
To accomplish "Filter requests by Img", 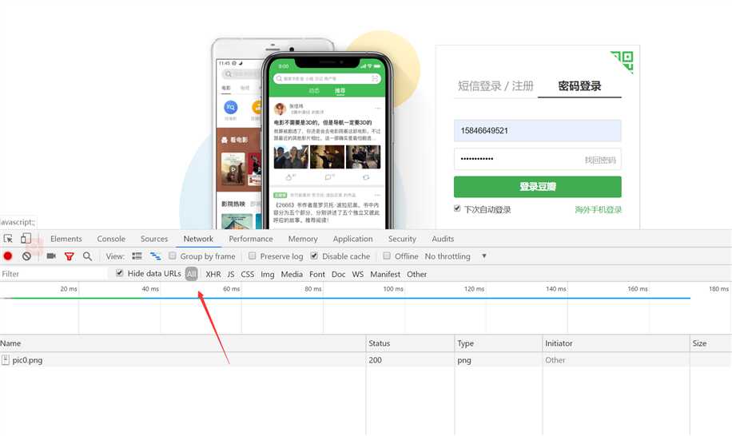I will coord(268,274).
